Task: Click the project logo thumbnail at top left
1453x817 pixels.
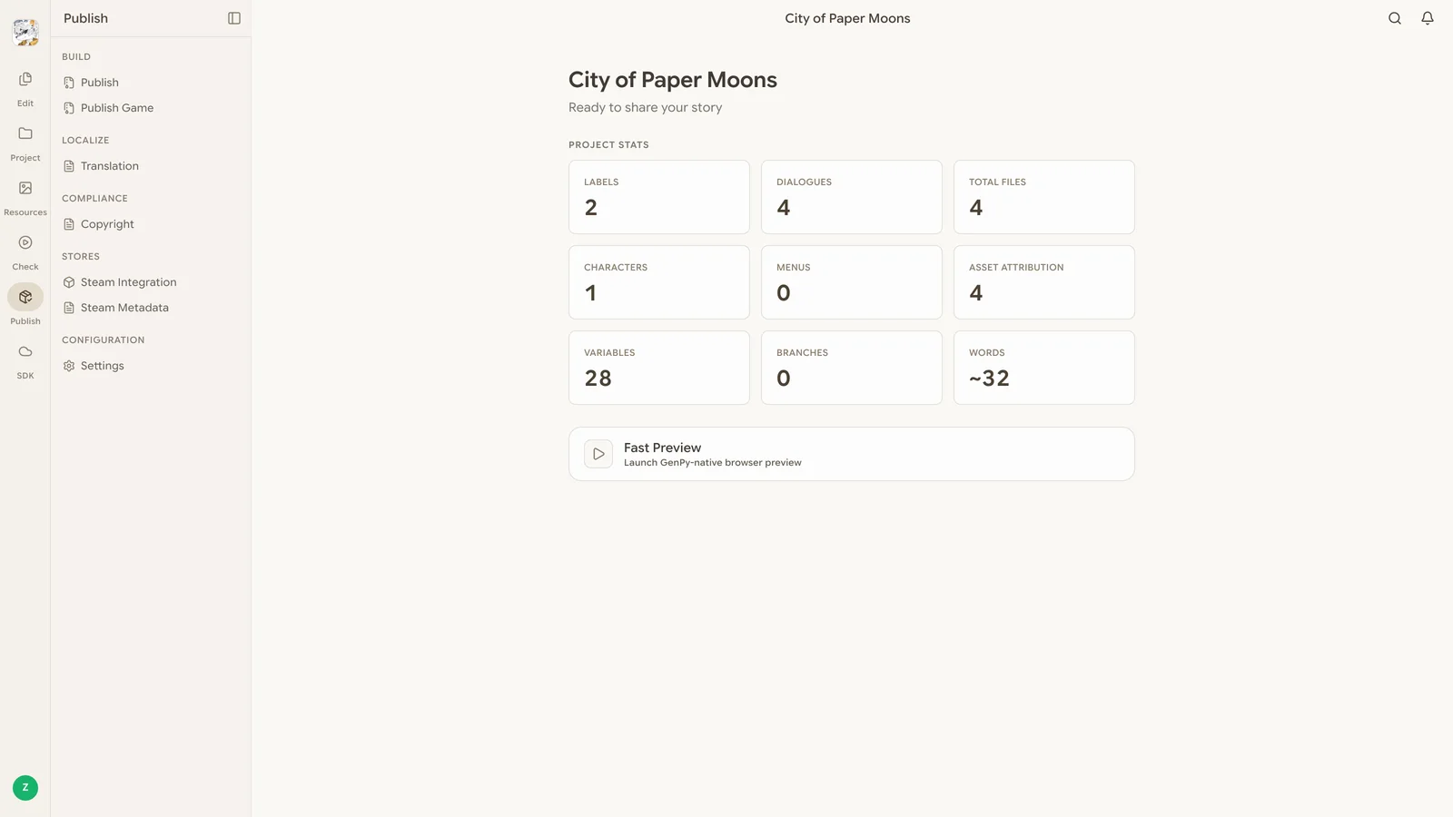Action: (x=25, y=33)
